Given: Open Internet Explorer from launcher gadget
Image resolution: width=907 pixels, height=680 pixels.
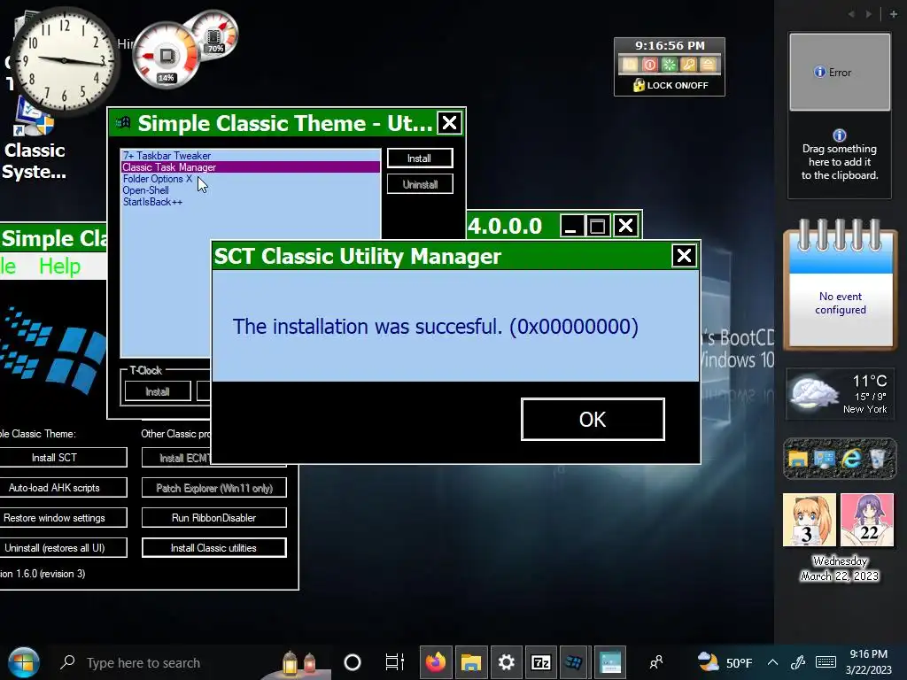Looking at the screenshot, I should 851,460.
